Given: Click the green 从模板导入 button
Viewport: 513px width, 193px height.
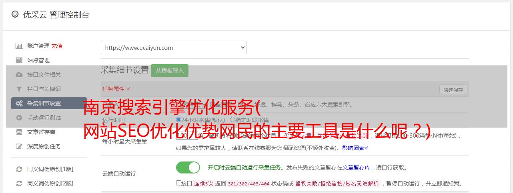Looking at the screenshot, I should [170, 71].
